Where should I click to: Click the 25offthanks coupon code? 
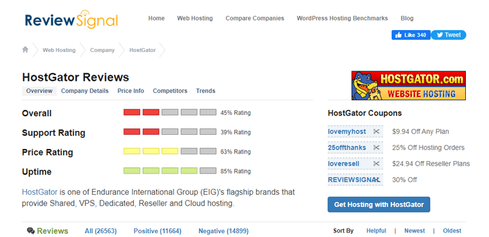pyautogui.click(x=347, y=148)
